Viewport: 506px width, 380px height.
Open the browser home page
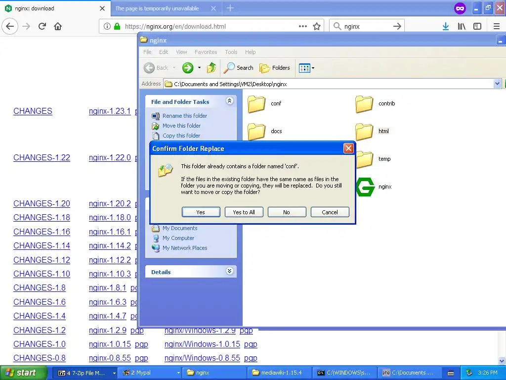click(x=58, y=26)
